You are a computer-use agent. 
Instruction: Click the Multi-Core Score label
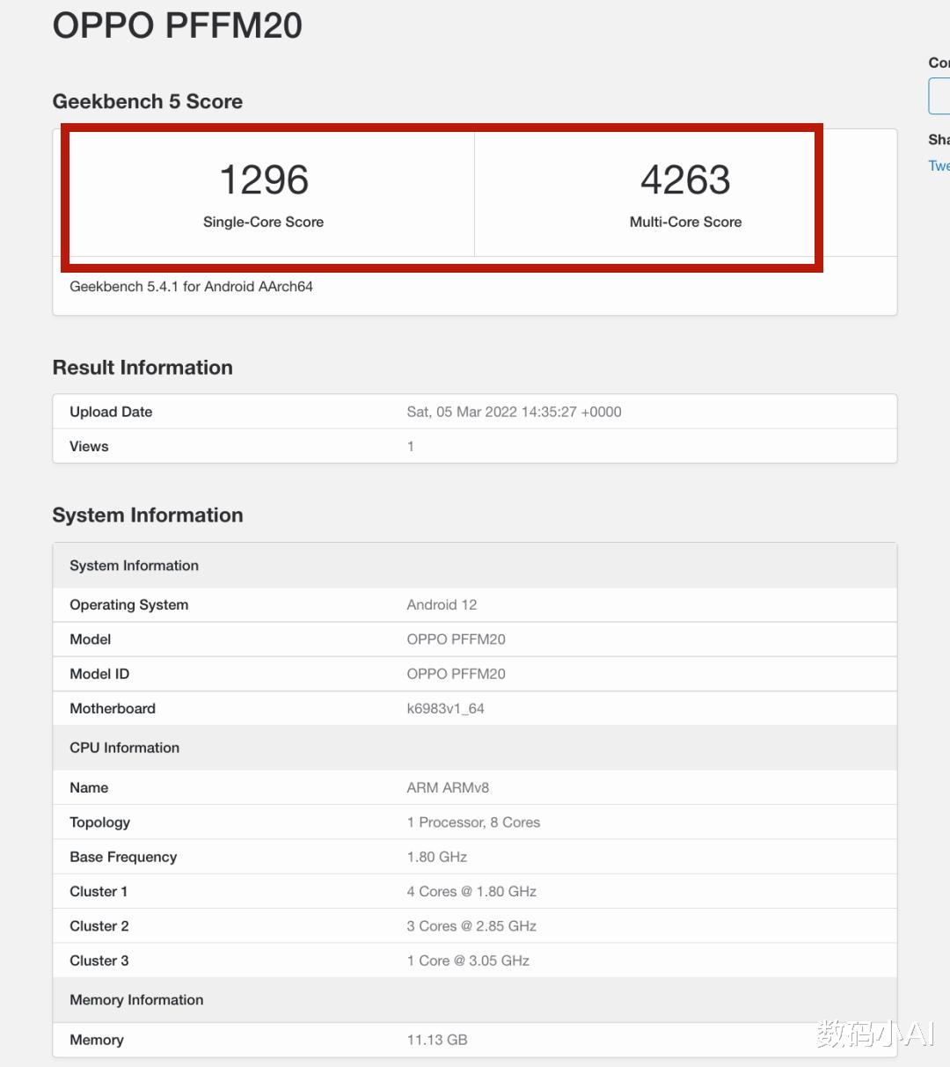[685, 222]
